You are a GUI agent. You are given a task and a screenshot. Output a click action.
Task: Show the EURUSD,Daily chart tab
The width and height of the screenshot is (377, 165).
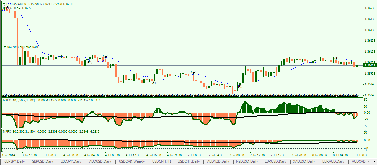(275, 162)
